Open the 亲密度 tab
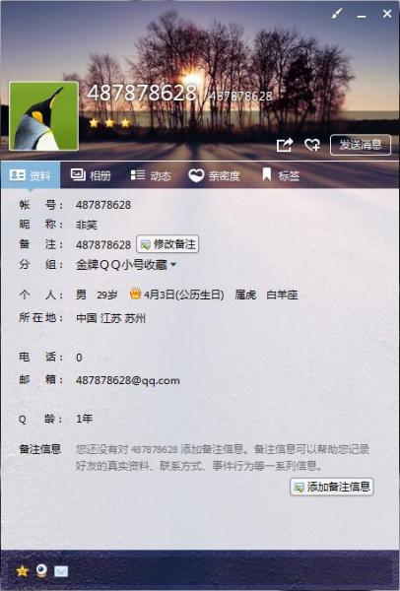 214,175
